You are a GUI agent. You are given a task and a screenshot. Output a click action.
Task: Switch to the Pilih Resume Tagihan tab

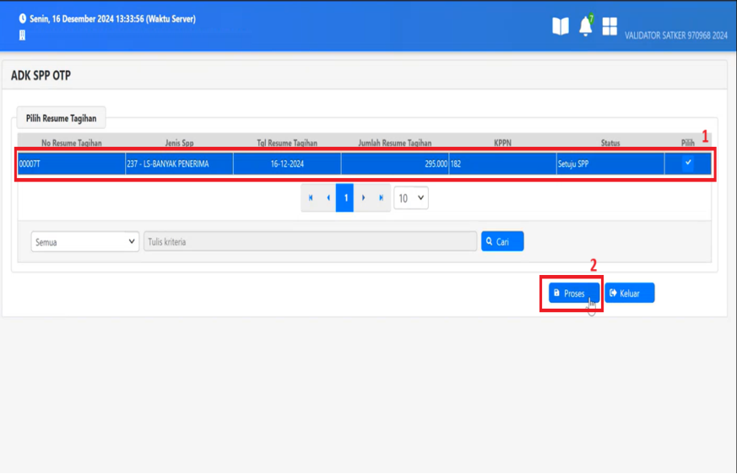(61, 119)
